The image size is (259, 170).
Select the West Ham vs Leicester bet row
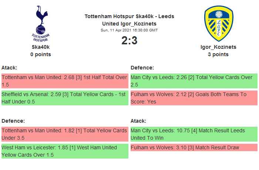[65, 151]
